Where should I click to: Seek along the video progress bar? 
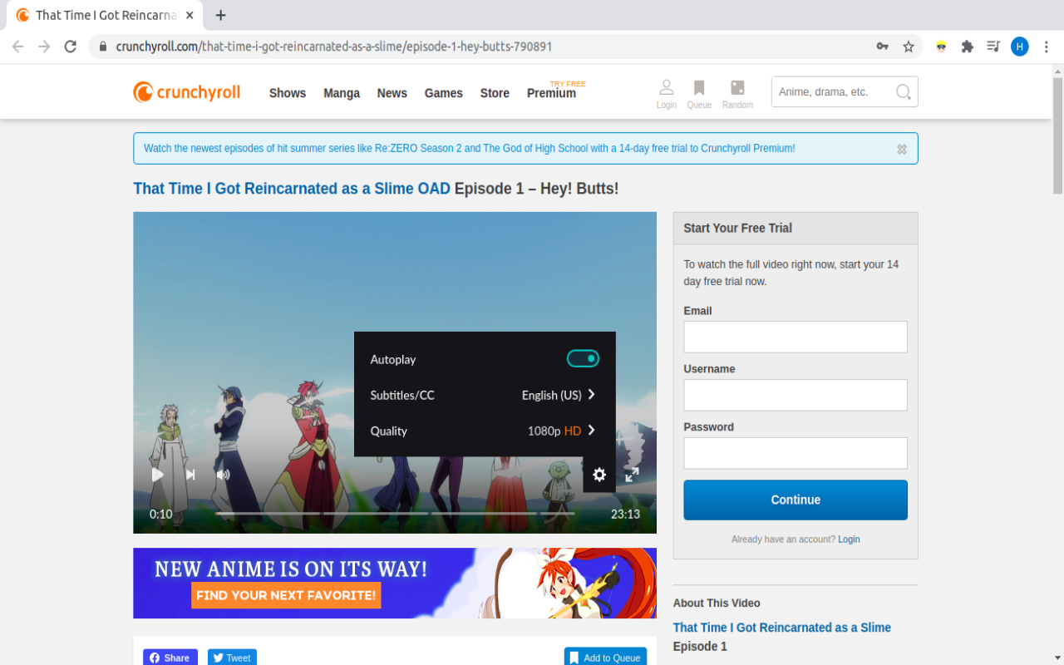tap(395, 514)
